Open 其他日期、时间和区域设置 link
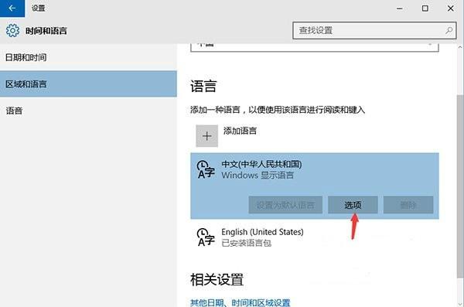464x307 pixels. pyautogui.click(x=241, y=302)
